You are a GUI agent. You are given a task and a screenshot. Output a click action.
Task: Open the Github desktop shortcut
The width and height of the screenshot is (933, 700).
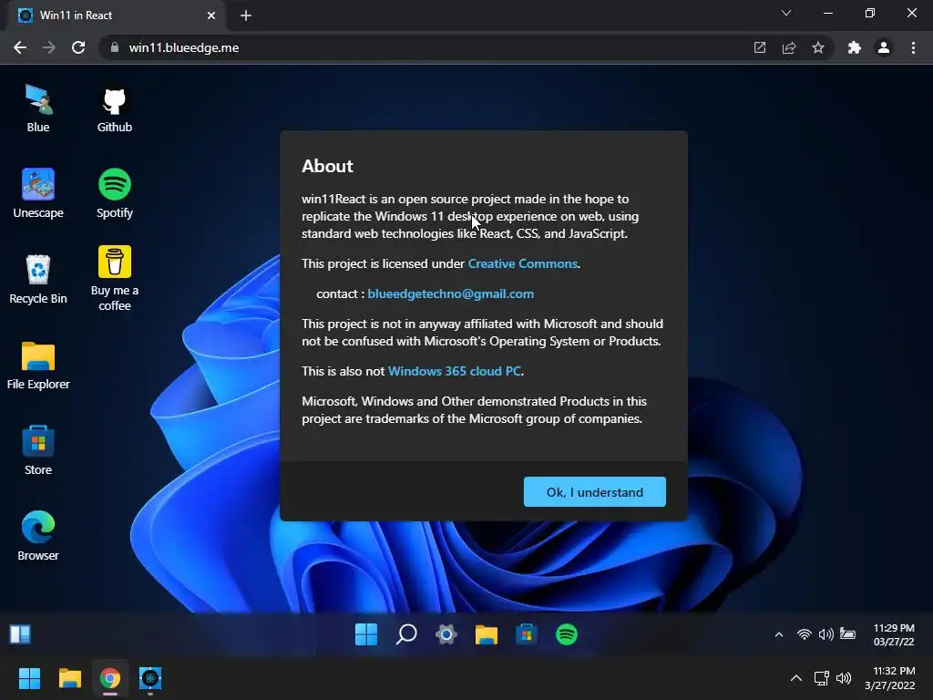pyautogui.click(x=114, y=109)
